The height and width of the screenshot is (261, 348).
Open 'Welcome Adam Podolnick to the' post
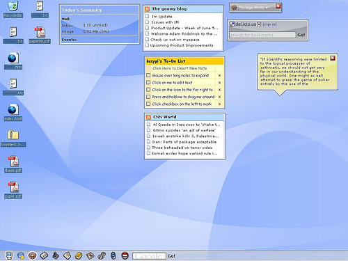[x=184, y=34]
